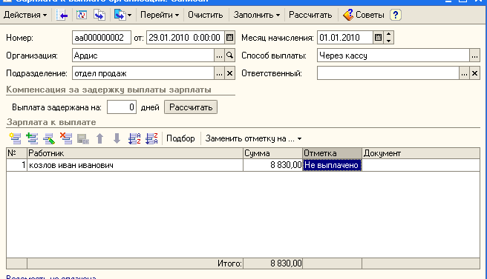Image resolution: width=487 pixels, height=279 pixels.
Task: Open Советы tips
Action: point(363,15)
